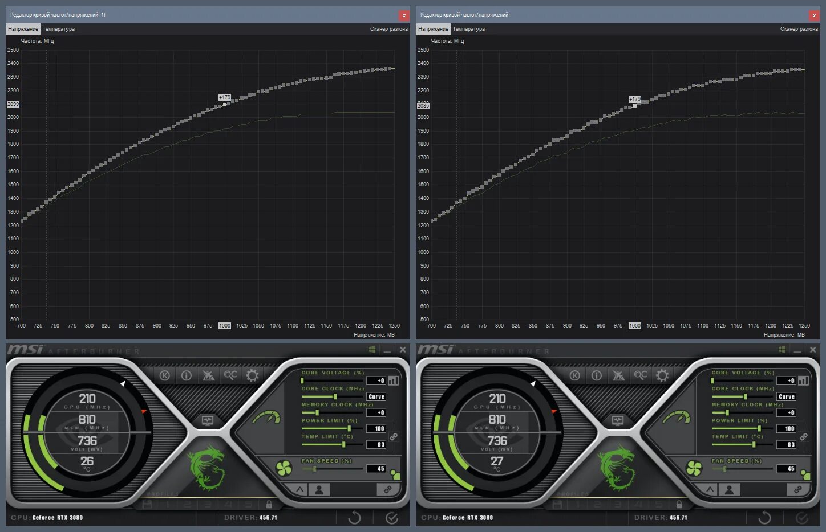Click selected curve point +179 in right editor
This screenshot has height=532, width=826.
point(635,105)
